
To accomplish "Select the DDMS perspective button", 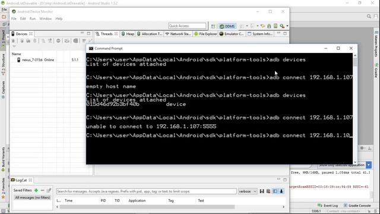I will [227, 26].
